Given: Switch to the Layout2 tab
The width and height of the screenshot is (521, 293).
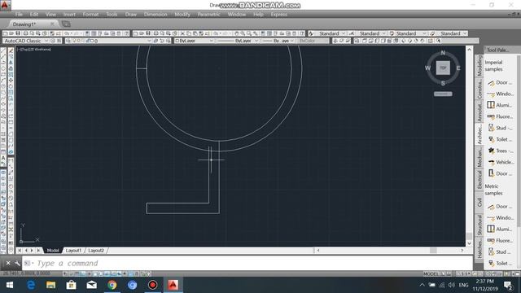Looking at the screenshot, I should tap(96, 251).
